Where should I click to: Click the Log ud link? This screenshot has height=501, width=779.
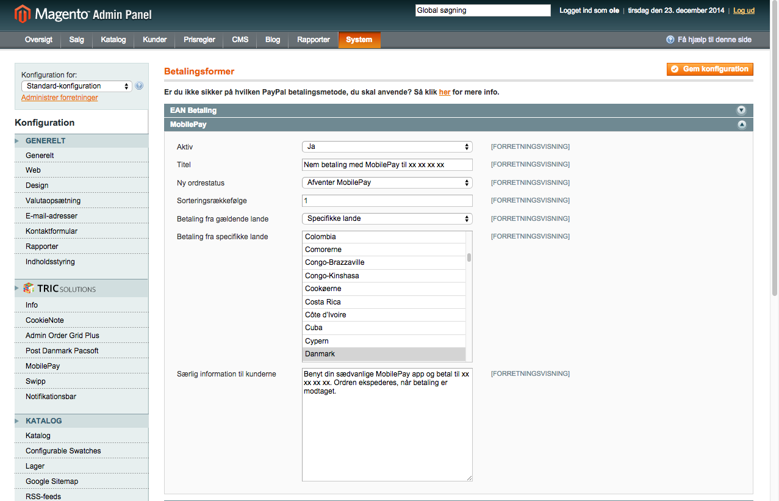tap(744, 10)
